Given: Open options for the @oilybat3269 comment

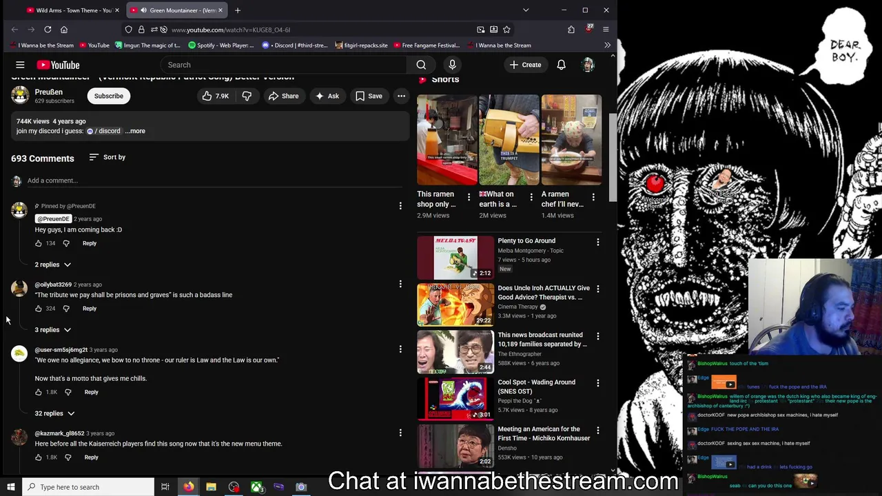Looking at the screenshot, I should [x=400, y=284].
